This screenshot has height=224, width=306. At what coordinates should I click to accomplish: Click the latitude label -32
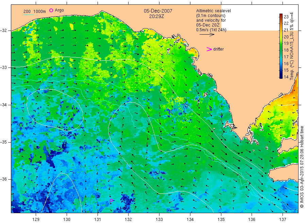tap(3, 31)
